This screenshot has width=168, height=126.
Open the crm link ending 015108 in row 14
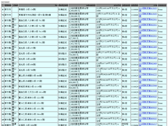click(x=148, y=92)
